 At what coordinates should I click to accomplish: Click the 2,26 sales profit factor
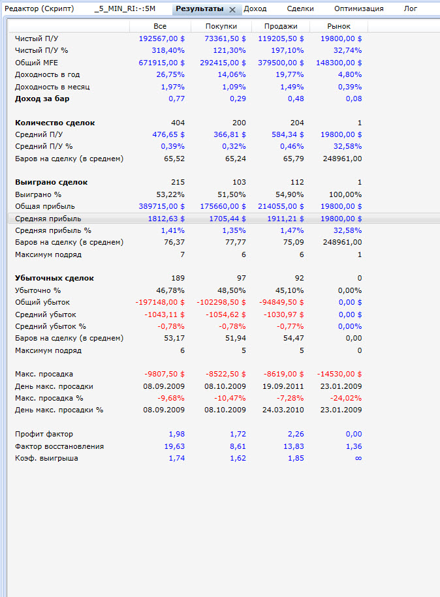click(x=296, y=434)
